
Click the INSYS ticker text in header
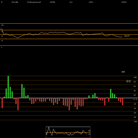124,2
